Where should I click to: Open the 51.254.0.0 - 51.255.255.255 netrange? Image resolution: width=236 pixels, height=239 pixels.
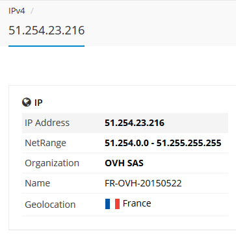point(163,143)
